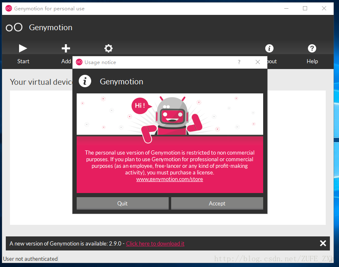This screenshot has height=267, width=339.
Task: Click here to download version 2.9.0
Action: pyautogui.click(x=155, y=243)
